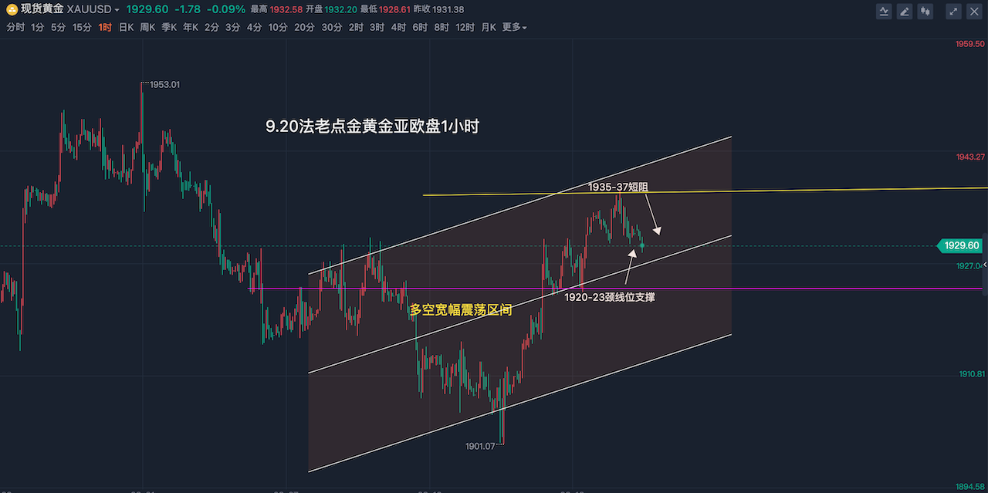
Task: Select the 多空宽幅震荡区间 text annotation
Action: coord(460,310)
